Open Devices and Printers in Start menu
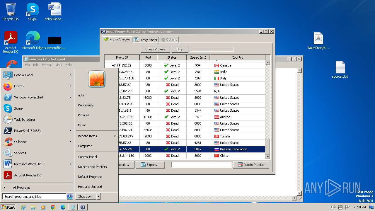Image resolution: width=375 pixels, height=211 pixels. tap(97, 167)
